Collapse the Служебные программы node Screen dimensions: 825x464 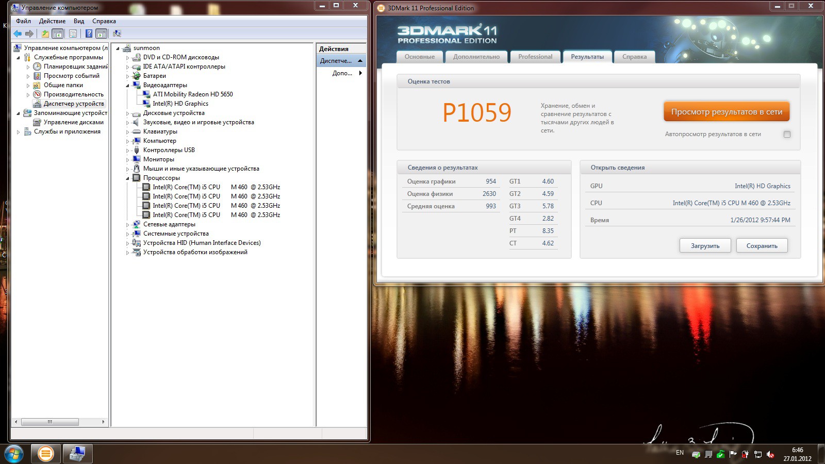pyautogui.click(x=18, y=58)
